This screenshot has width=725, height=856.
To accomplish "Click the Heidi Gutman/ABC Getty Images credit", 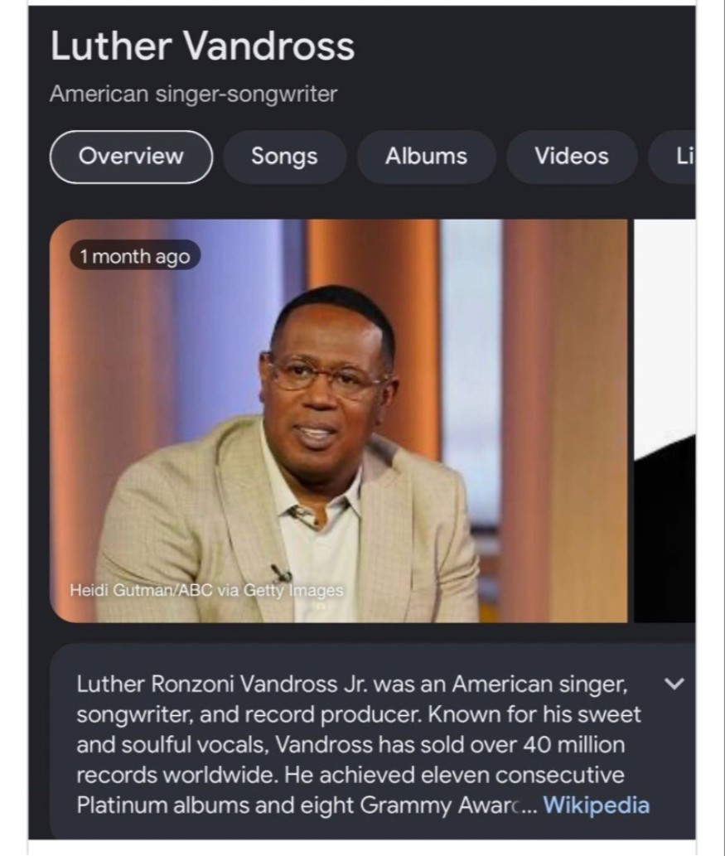I will tap(206, 590).
